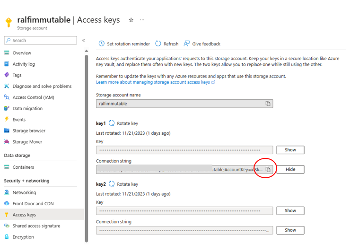Go to Access Control (IAM)
This screenshot has height=252, width=350.
[x=33, y=97]
